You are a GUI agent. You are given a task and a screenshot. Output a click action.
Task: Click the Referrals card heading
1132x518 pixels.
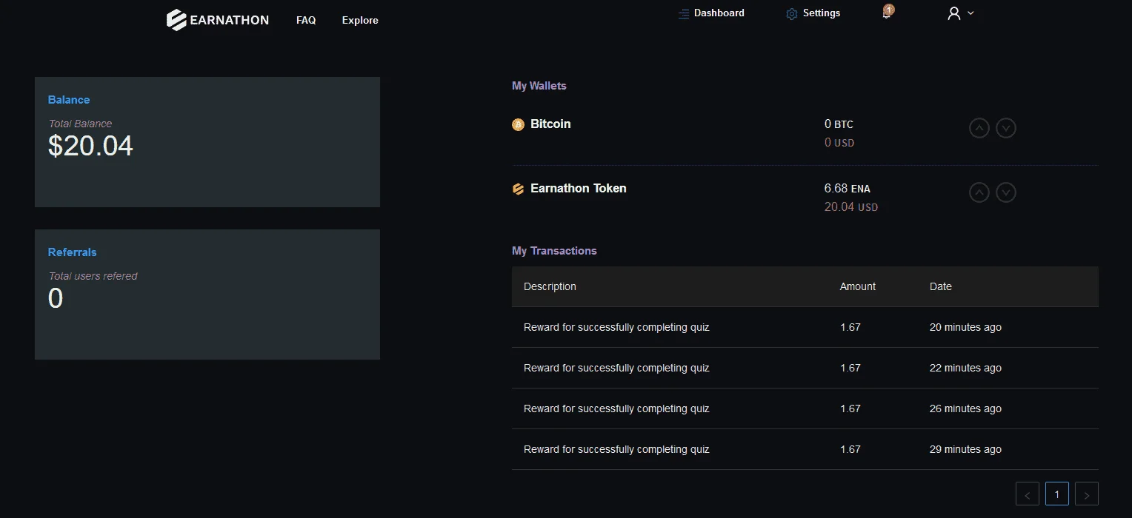pyautogui.click(x=73, y=252)
